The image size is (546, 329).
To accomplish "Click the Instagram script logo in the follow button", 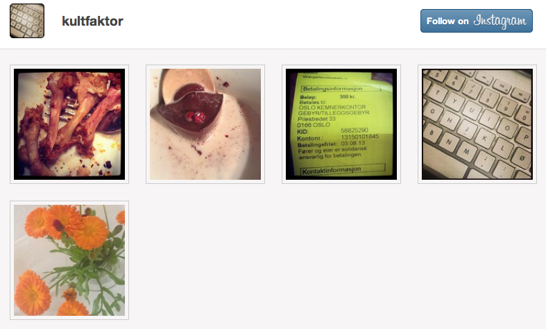I will point(500,21).
